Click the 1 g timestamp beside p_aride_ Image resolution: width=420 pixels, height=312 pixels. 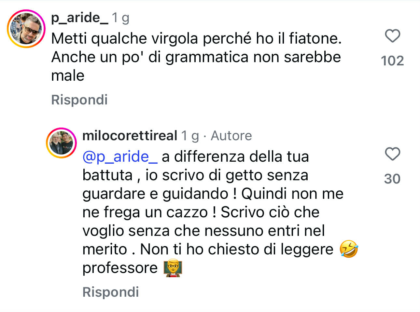[120, 18]
